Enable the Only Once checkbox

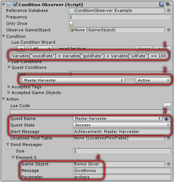[71, 23]
